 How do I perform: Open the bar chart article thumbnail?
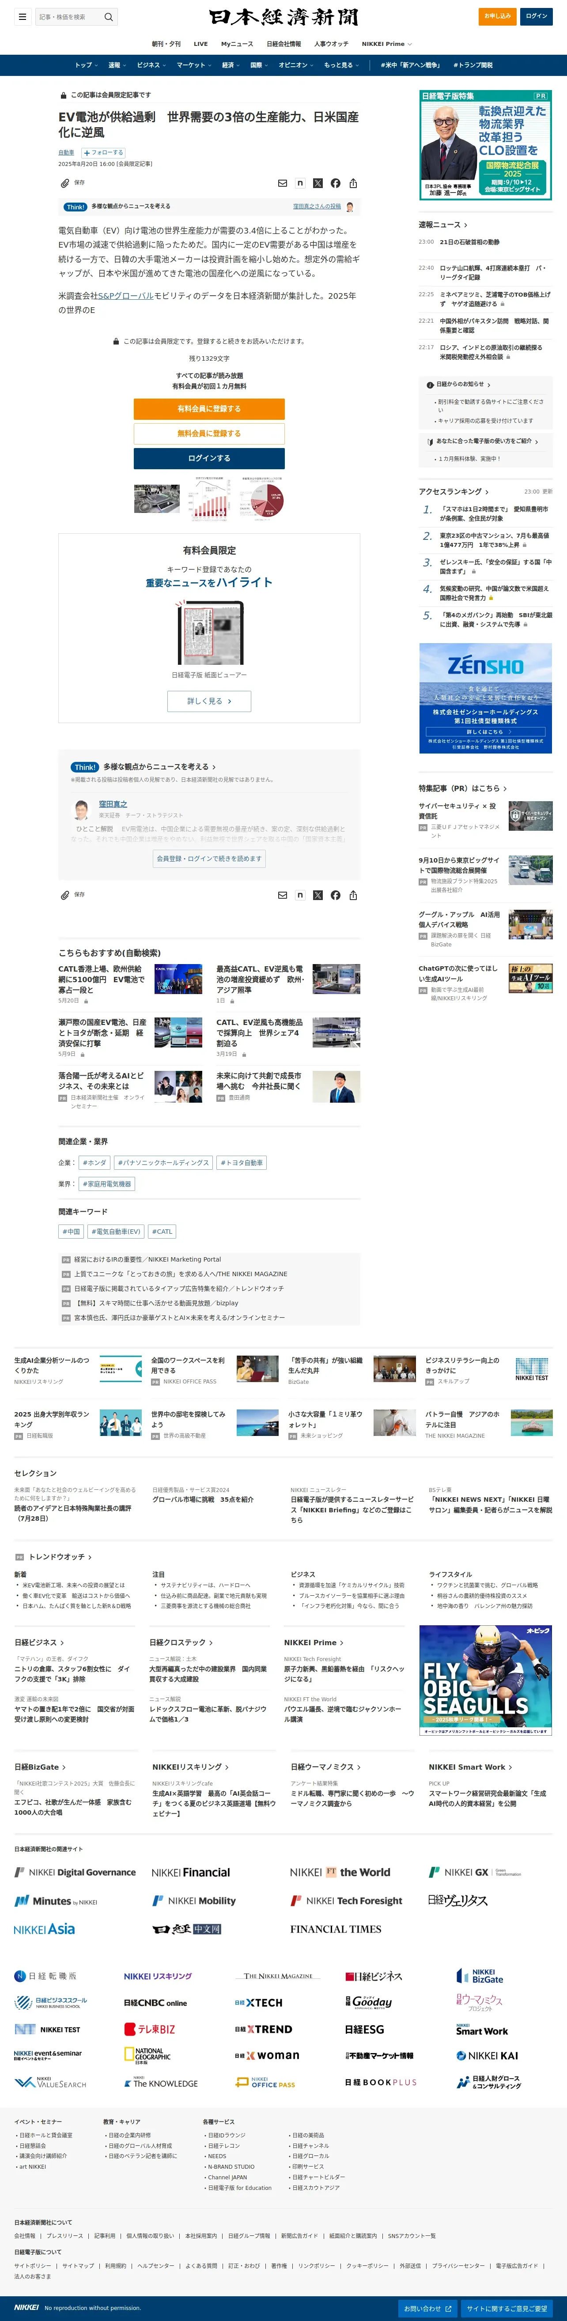209,499
